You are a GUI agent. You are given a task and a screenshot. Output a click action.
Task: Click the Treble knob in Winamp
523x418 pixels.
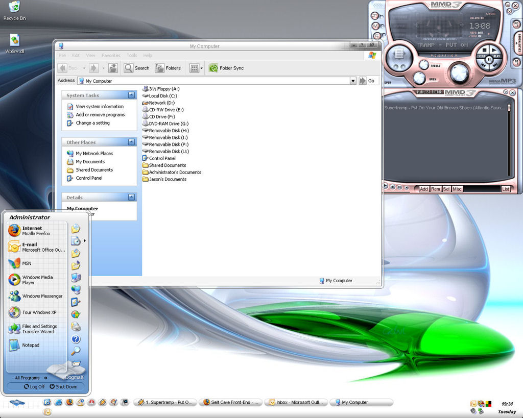tap(423, 65)
